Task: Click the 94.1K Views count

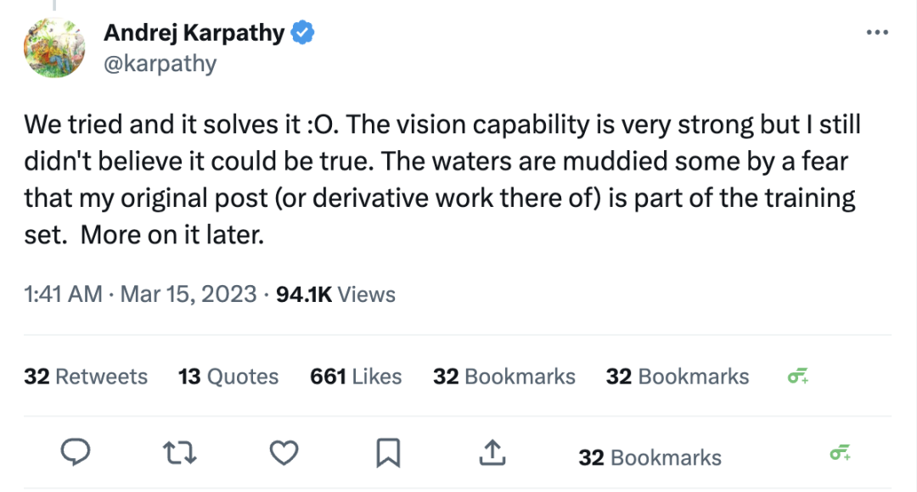Action: coord(336,294)
